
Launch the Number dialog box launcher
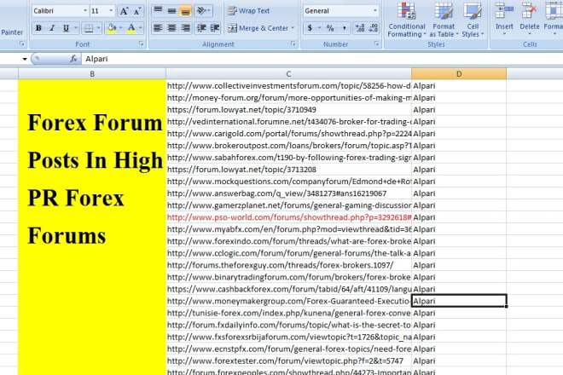coord(377,43)
